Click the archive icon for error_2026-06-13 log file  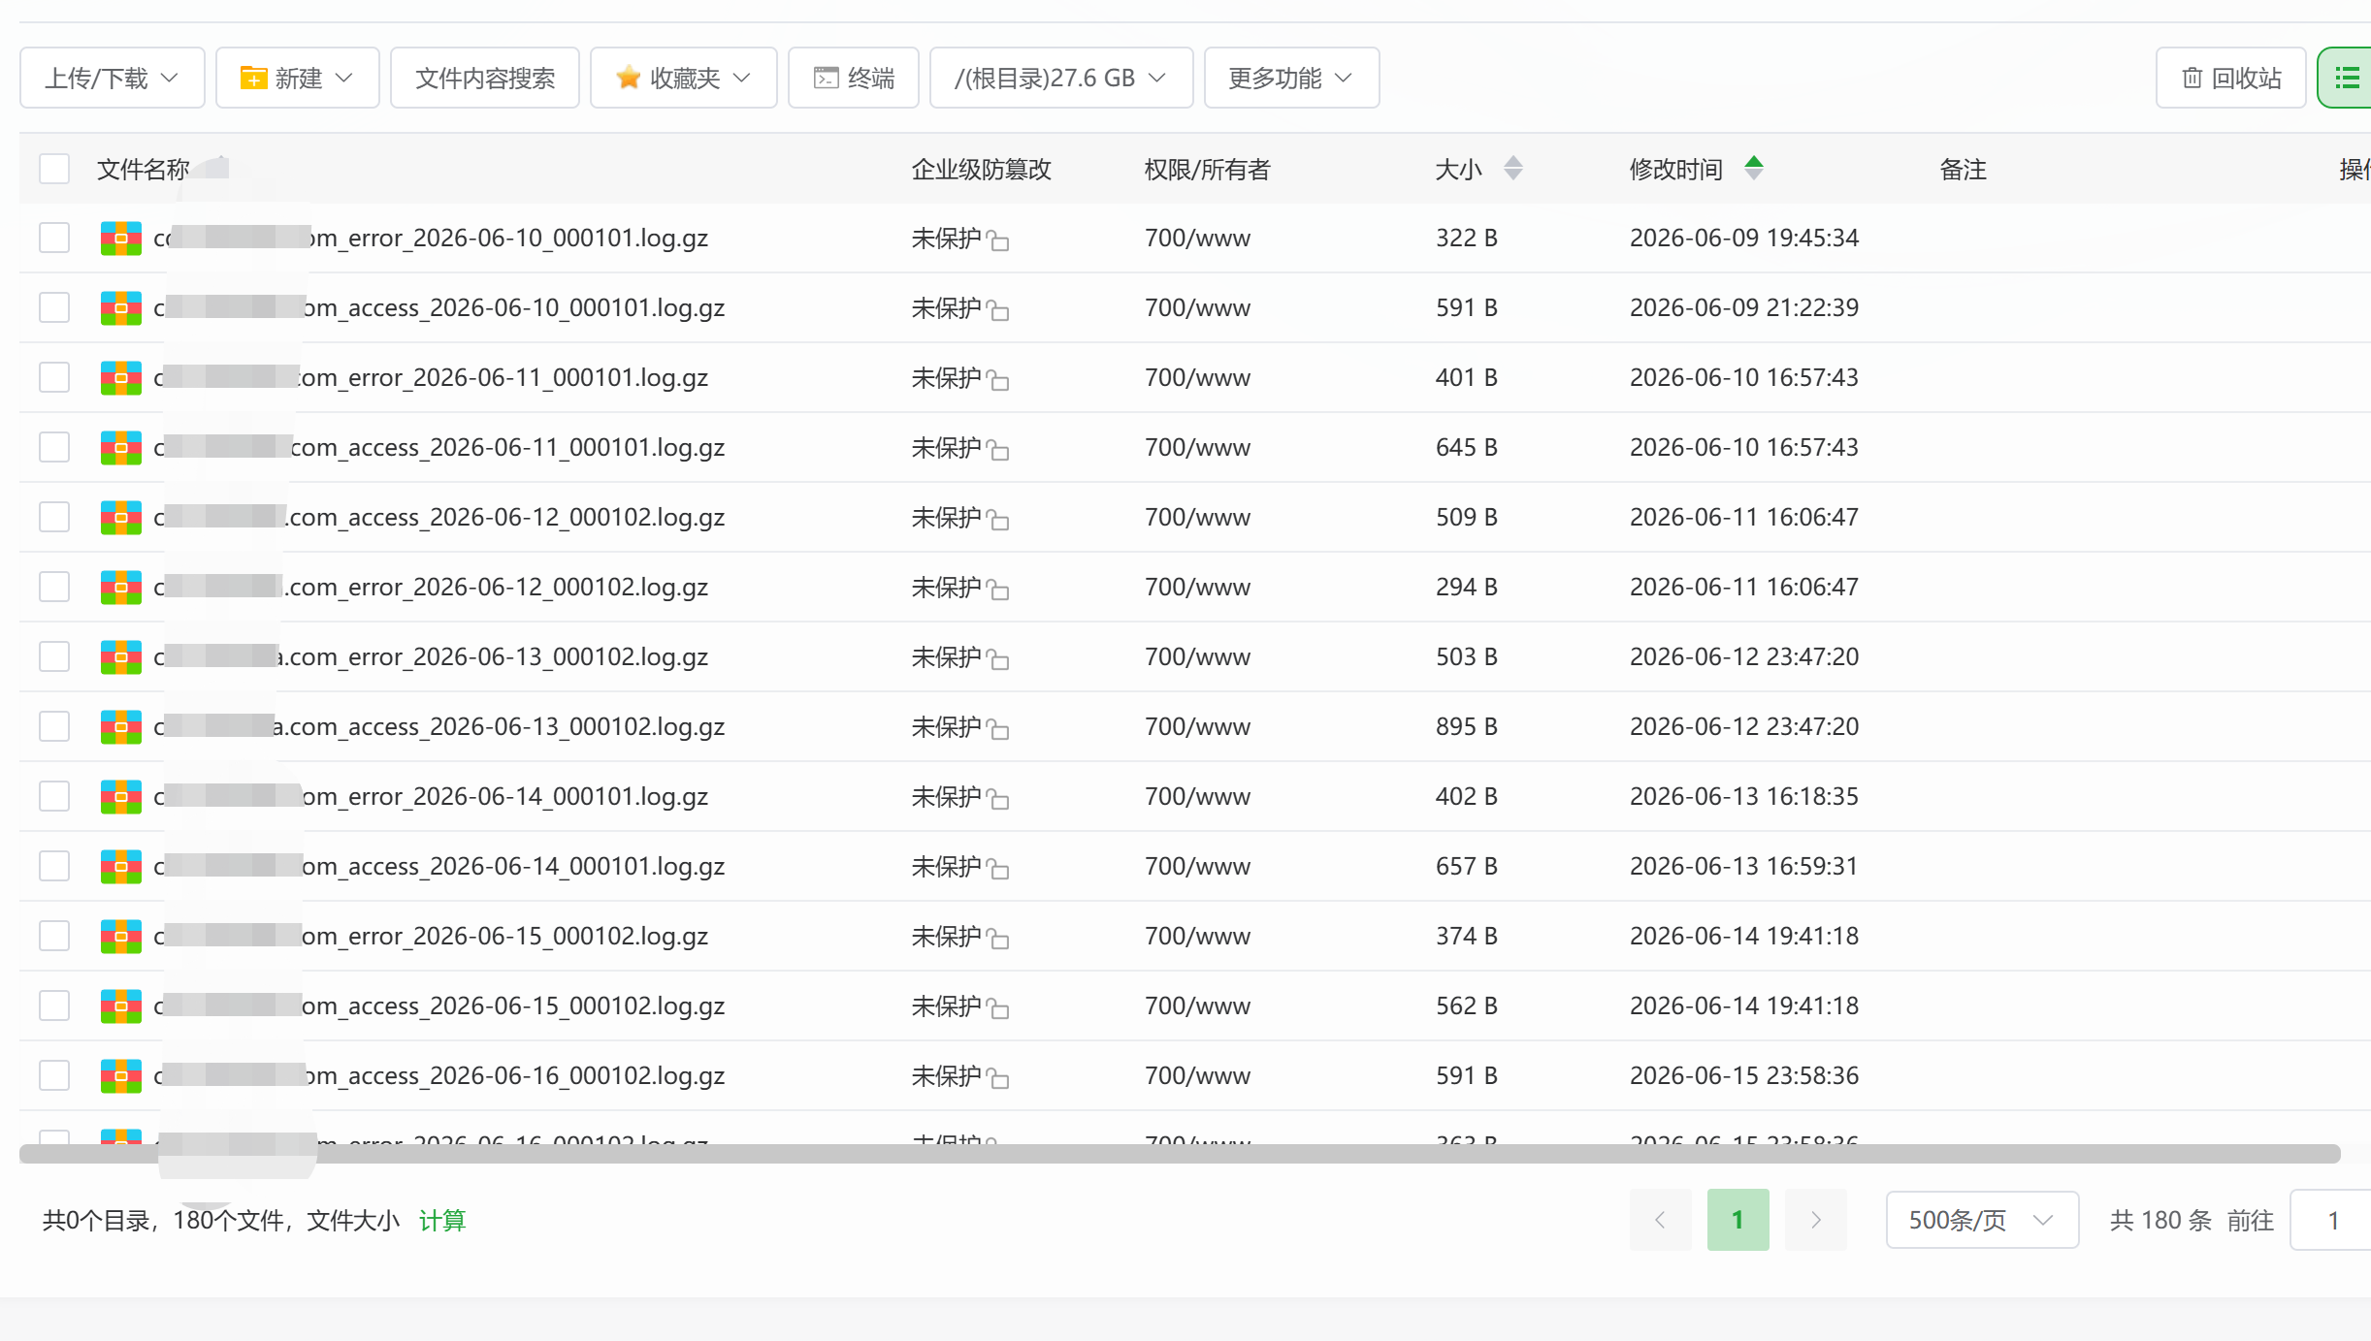click(x=121, y=657)
